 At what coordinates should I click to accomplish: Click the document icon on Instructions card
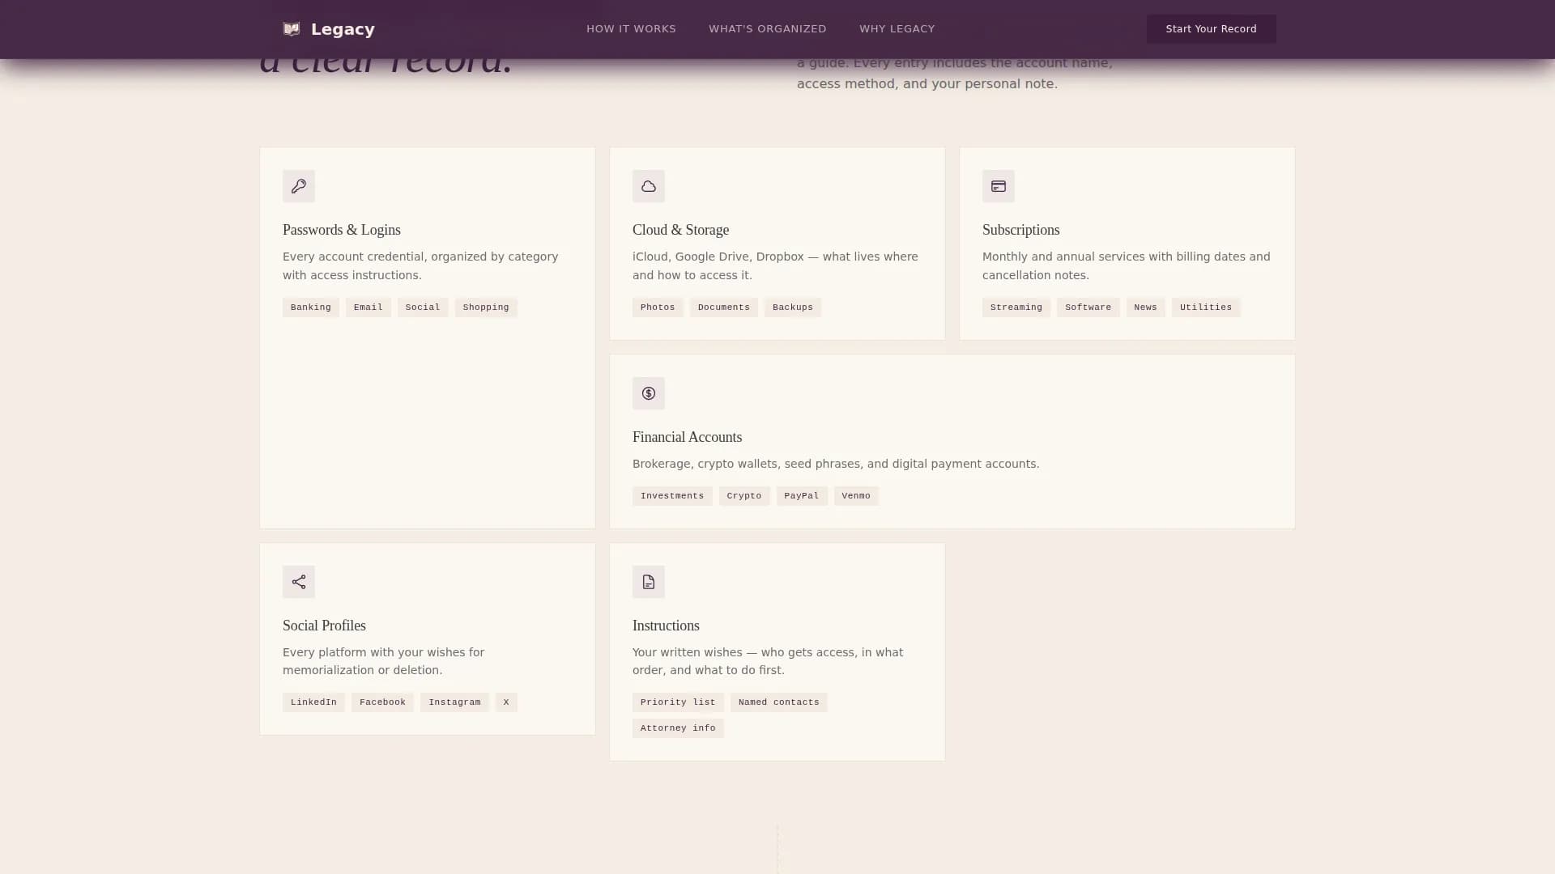pos(648,581)
